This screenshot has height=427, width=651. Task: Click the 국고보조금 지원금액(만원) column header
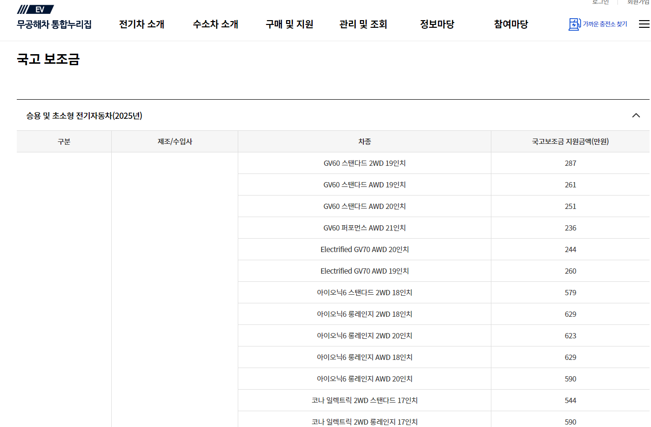(570, 141)
